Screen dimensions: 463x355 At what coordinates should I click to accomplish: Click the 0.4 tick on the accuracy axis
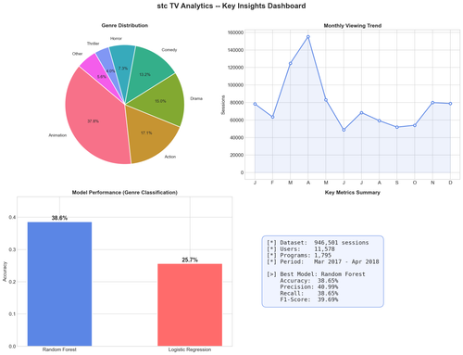pos(12,218)
